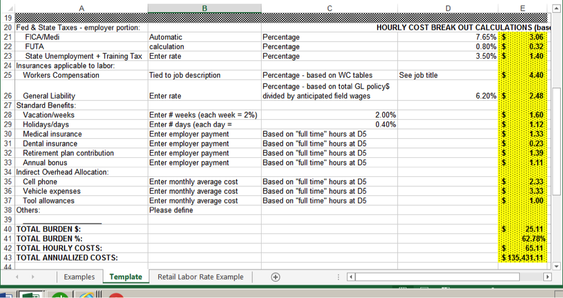
Task: Select row 25 header
Action: [8, 75]
